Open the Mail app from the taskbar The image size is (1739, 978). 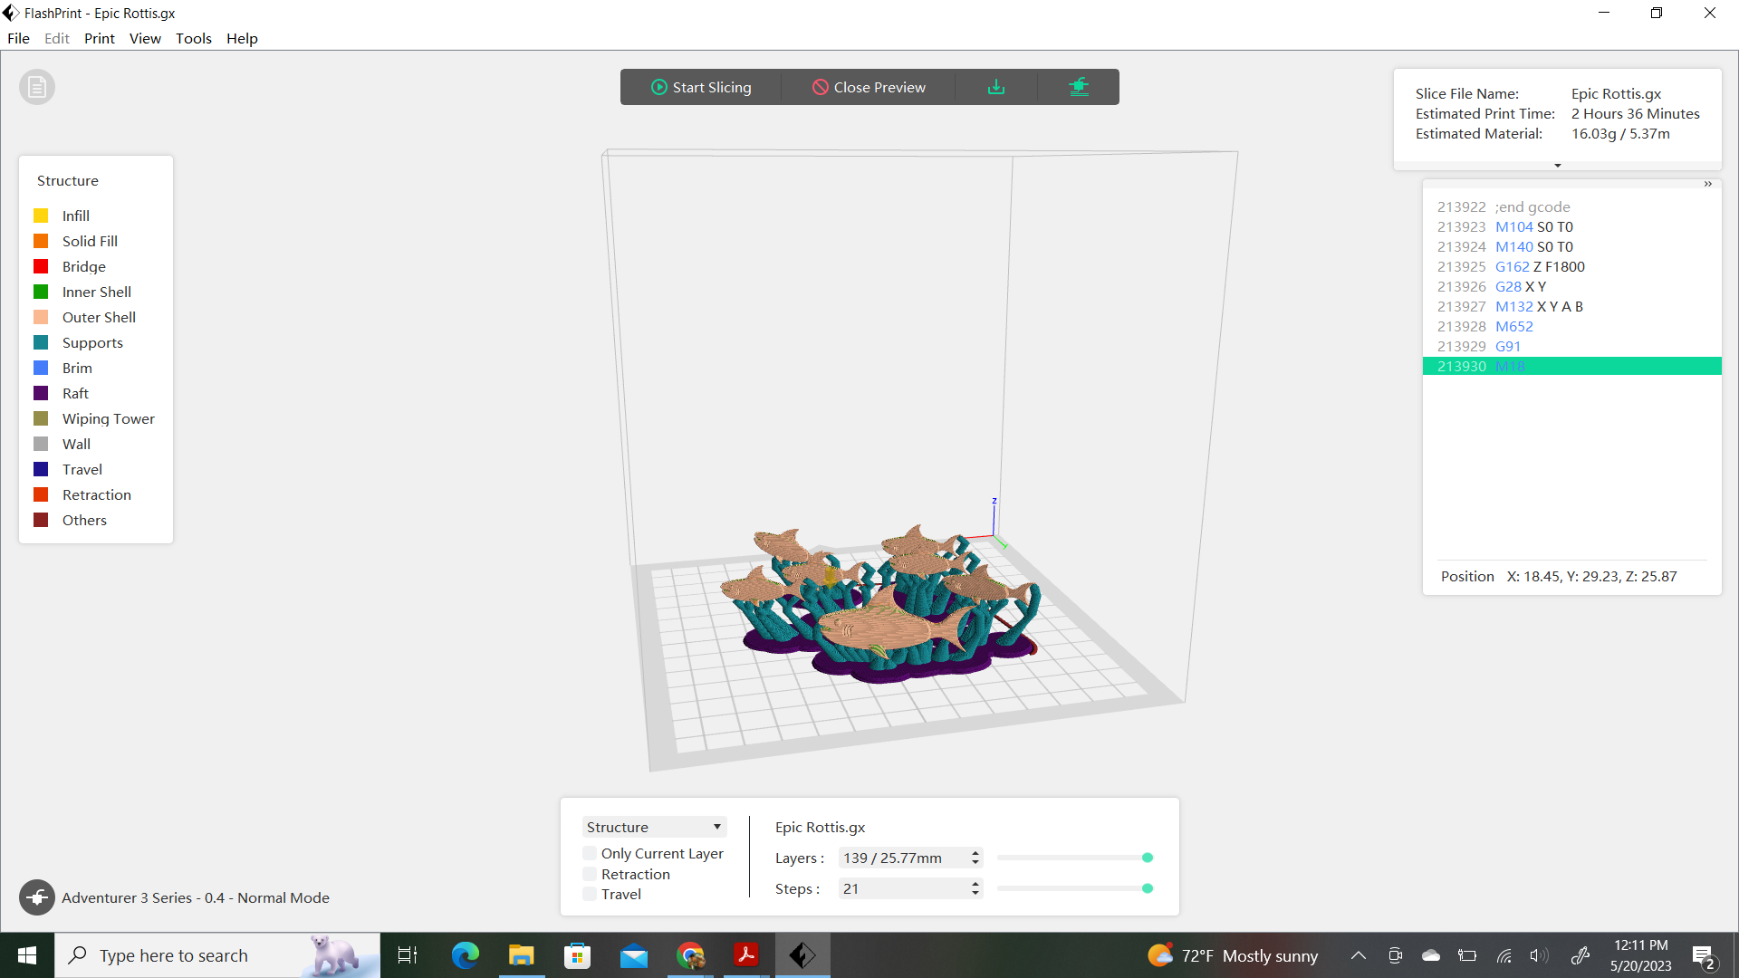[634, 955]
